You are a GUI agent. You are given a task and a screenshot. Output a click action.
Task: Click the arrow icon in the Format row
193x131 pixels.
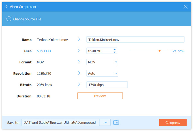point(79,62)
